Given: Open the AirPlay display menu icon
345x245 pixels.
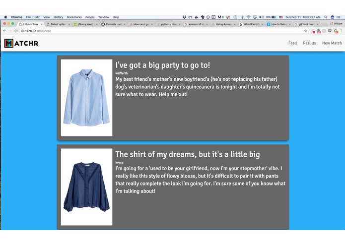Looking at the screenshot, I should coord(255,17).
